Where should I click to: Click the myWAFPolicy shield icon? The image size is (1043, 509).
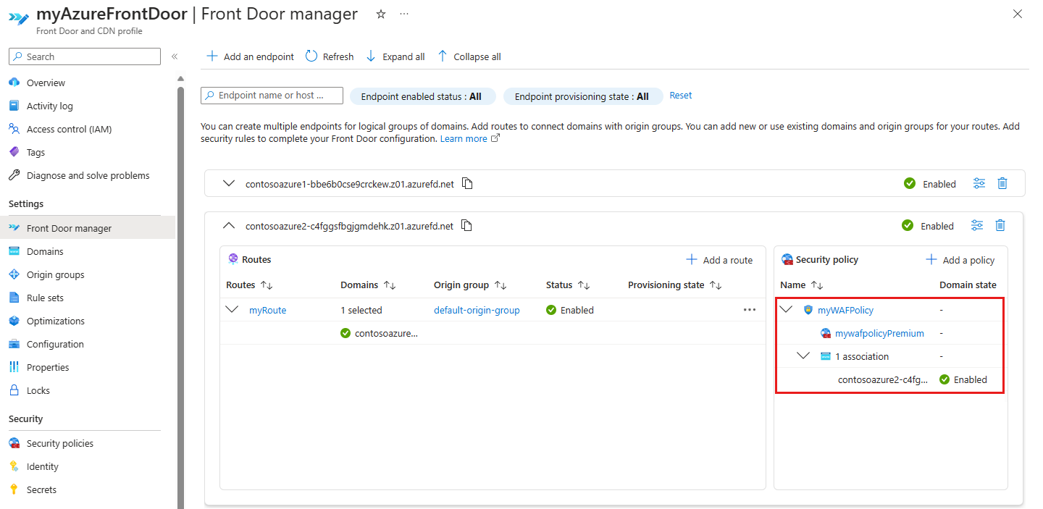click(x=808, y=310)
